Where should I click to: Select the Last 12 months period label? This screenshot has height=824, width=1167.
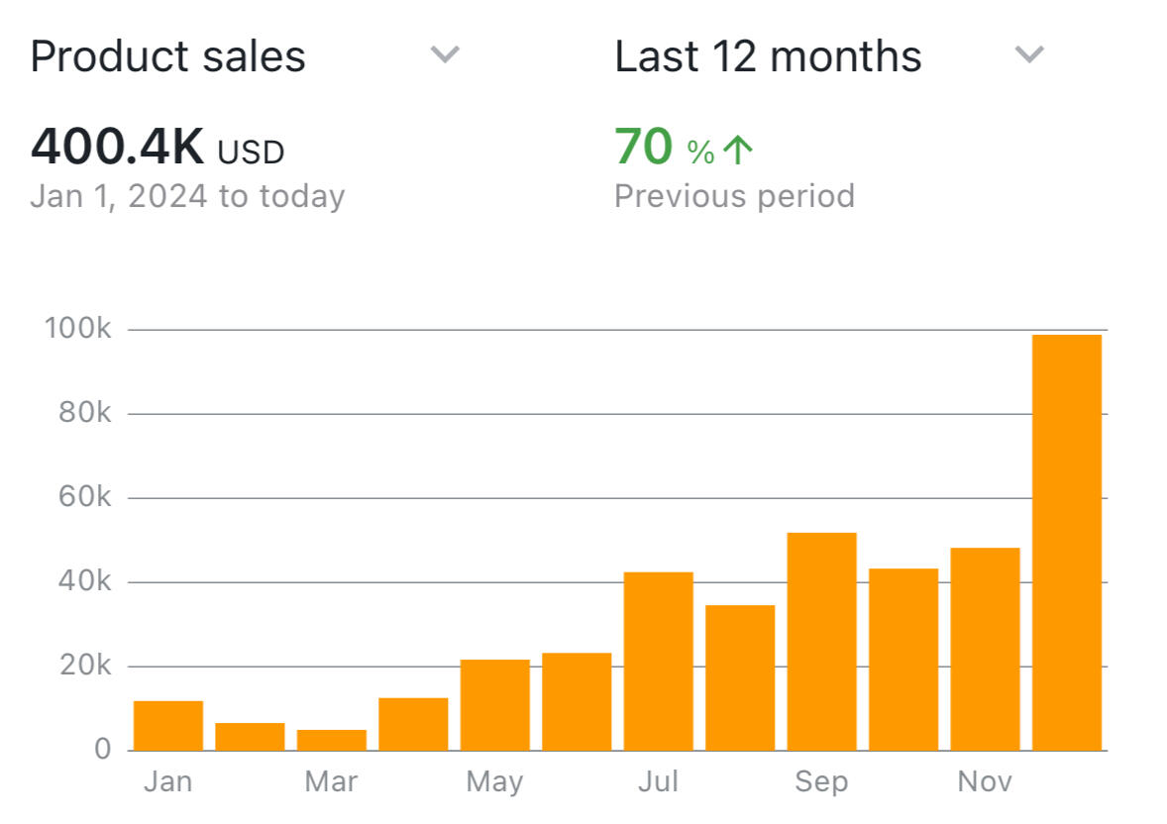click(768, 56)
